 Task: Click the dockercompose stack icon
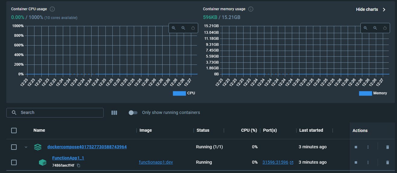pos(38,147)
